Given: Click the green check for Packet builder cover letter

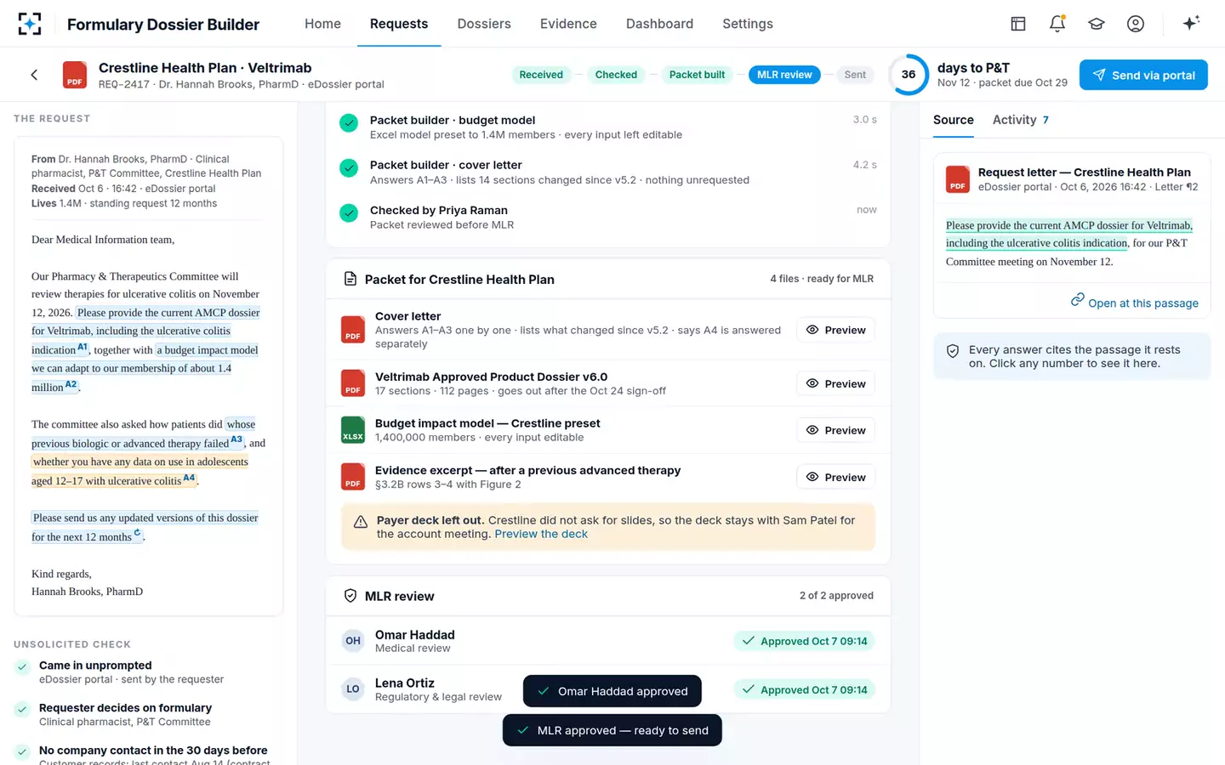Looking at the screenshot, I should pos(349,168).
